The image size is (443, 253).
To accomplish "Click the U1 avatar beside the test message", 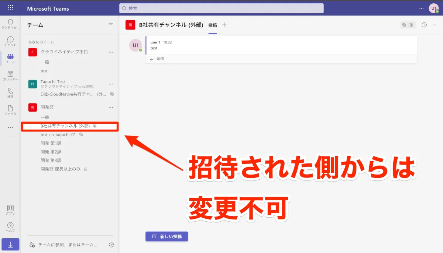I will click(x=135, y=45).
